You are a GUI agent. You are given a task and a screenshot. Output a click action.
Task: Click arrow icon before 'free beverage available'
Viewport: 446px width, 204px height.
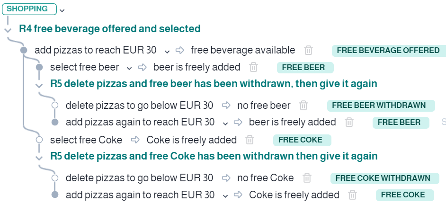pyautogui.click(x=180, y=50)
